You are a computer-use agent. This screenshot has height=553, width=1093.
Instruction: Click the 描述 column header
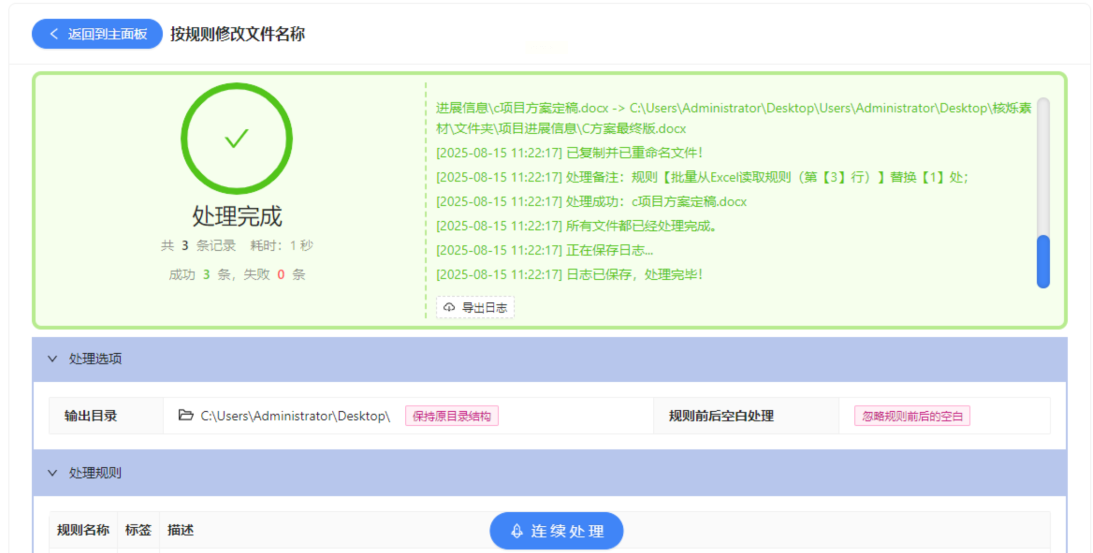[181, 530]
